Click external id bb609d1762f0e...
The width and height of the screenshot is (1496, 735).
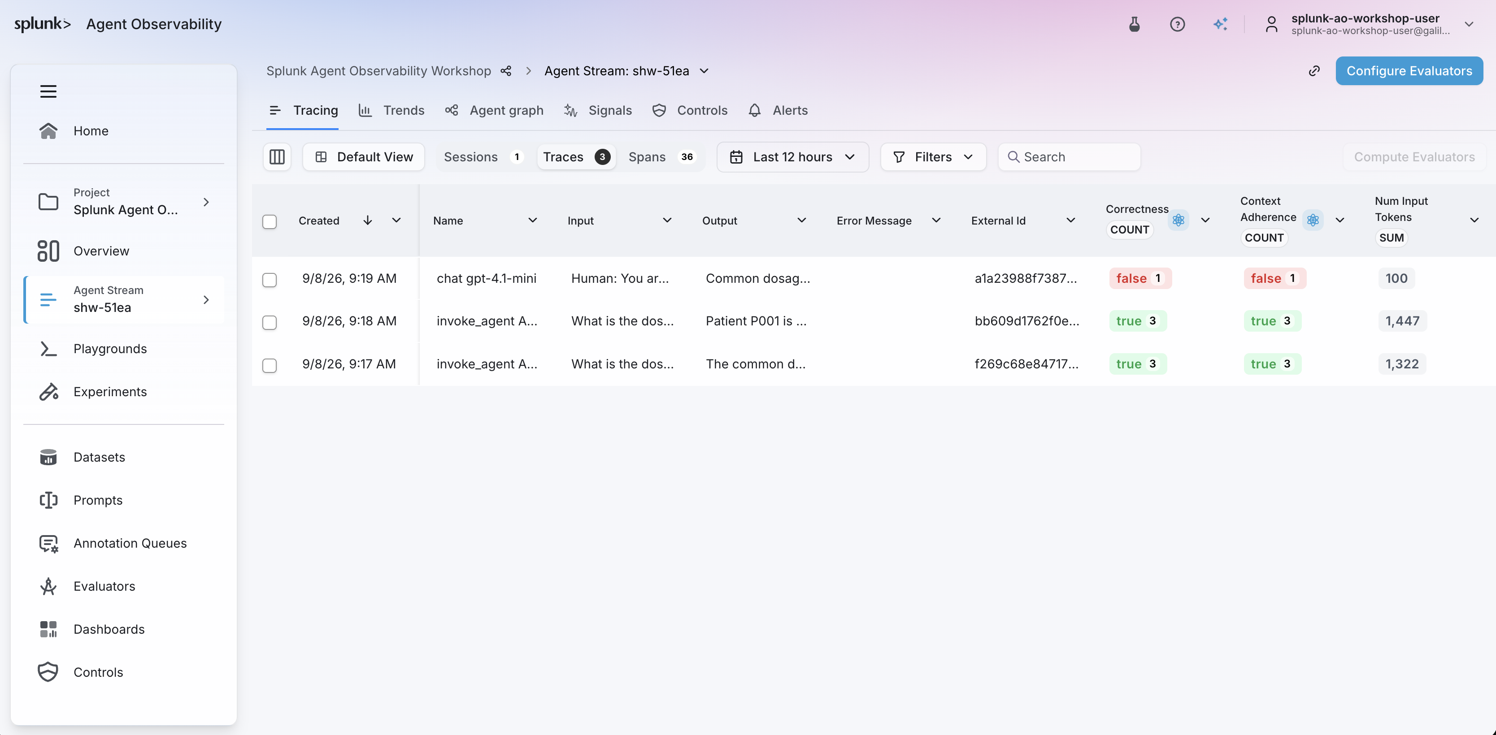pos(1027,321)
